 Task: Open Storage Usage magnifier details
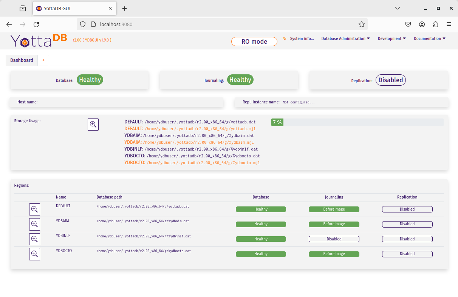pyautogui.click(x=93, y=125)
